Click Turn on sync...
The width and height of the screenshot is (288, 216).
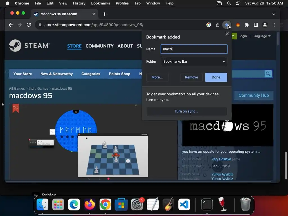pyautogui.click(x=186, y=111)
